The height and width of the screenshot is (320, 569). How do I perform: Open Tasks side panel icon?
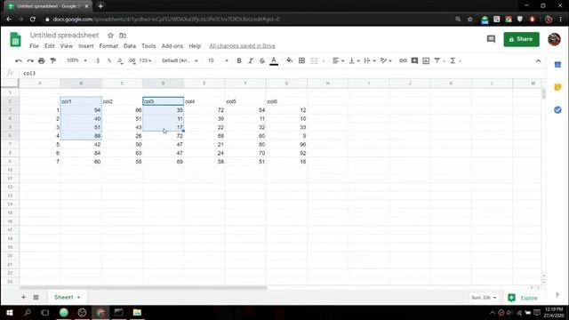coord(557,109)
